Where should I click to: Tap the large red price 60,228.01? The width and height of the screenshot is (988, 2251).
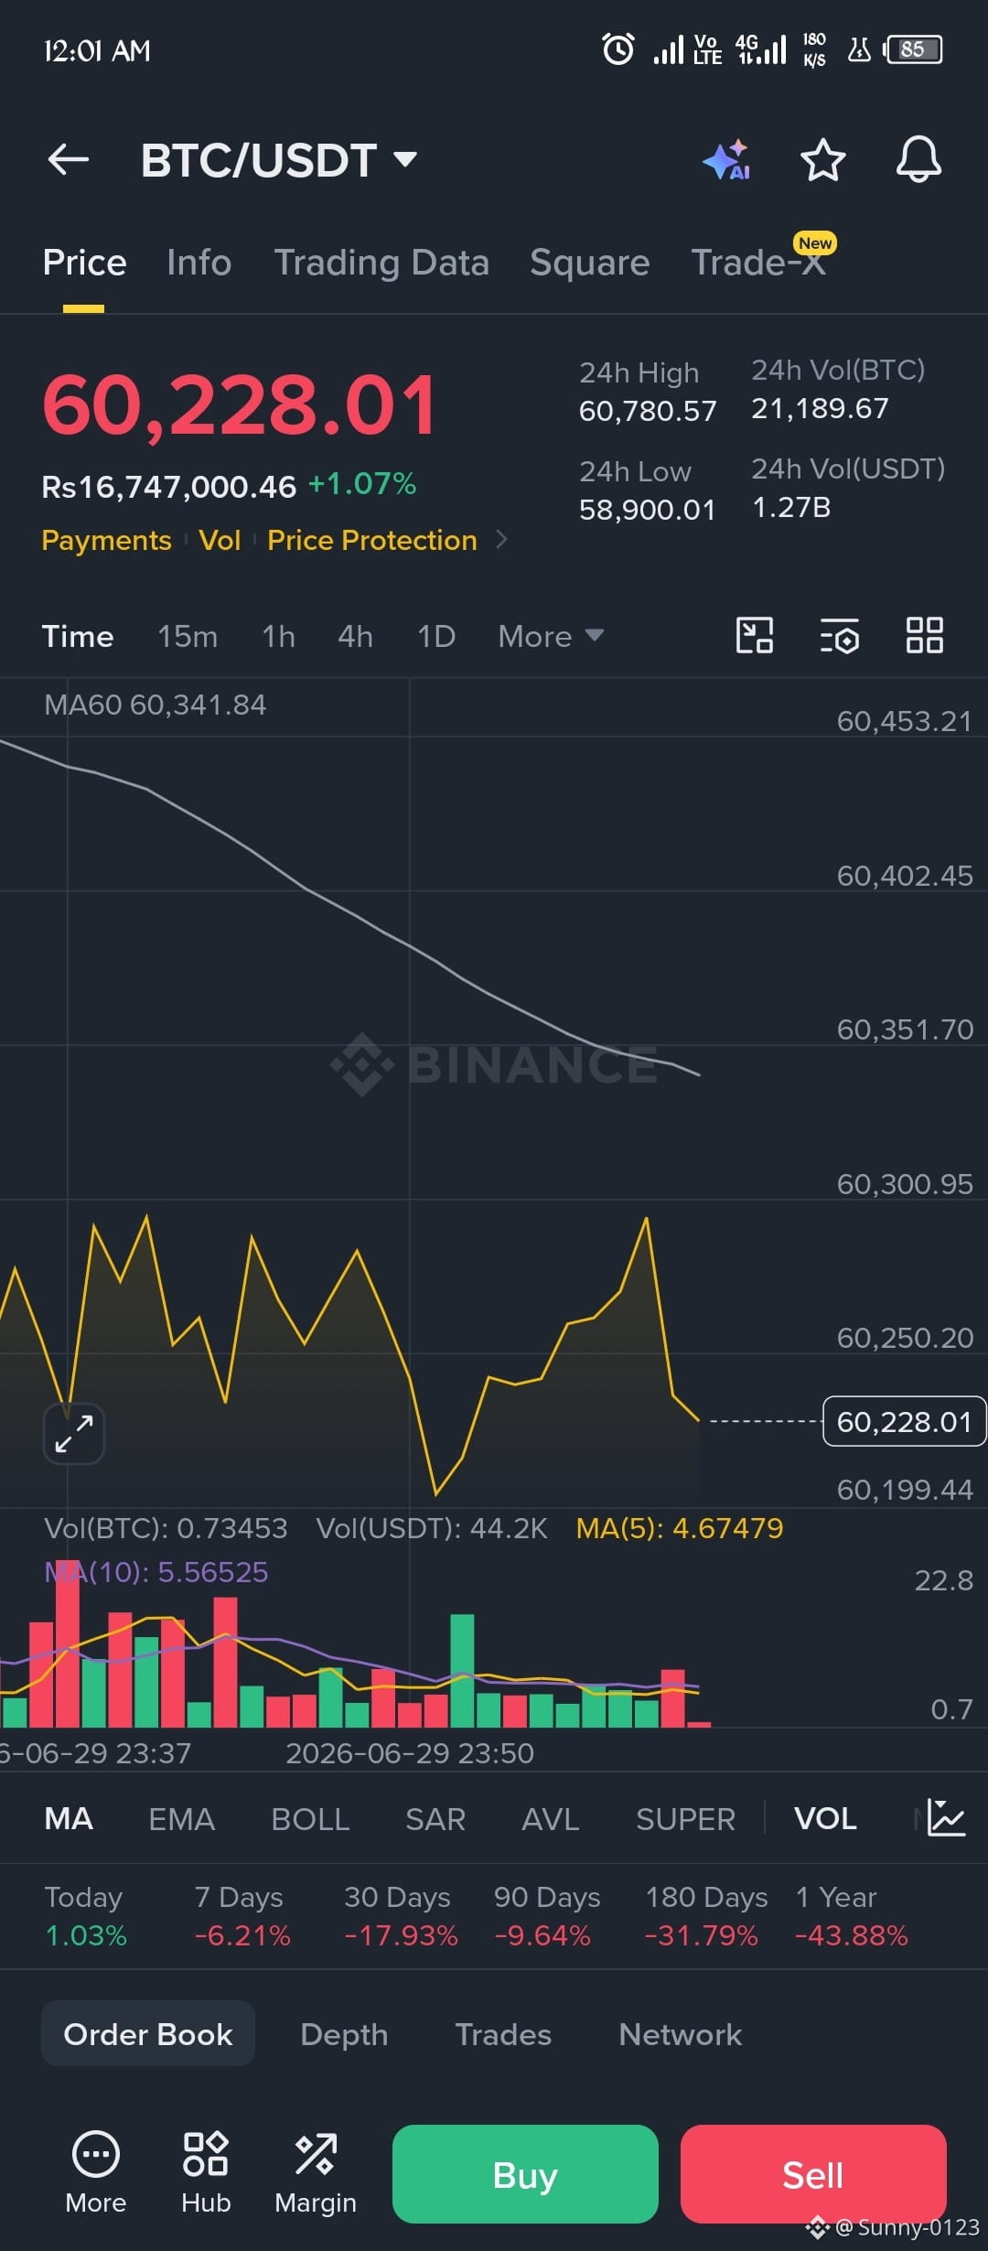click(x=241, y=404)
